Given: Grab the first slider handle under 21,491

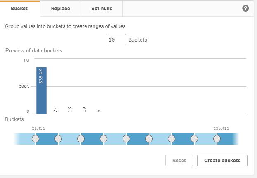Looking at the screenshot, I should coord(35,139).
